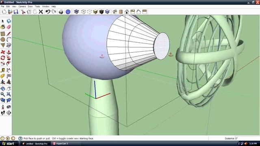The height and width of the screenshot is (146, 260).
Task: Choose the Make Component tool
Action: (9, 21)
